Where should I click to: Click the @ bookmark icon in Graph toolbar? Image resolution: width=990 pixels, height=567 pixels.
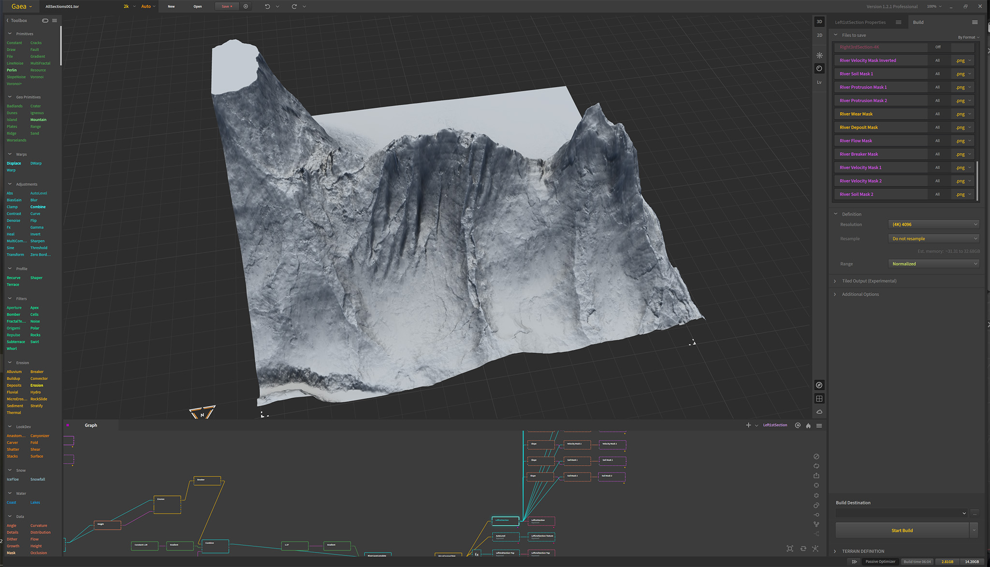pos(797,425)
